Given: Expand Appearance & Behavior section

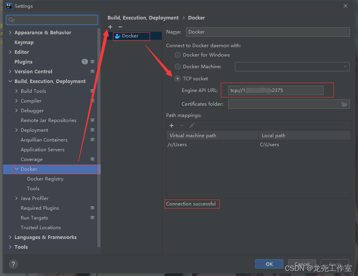Looking at the screenshot, I should point(10,33).
